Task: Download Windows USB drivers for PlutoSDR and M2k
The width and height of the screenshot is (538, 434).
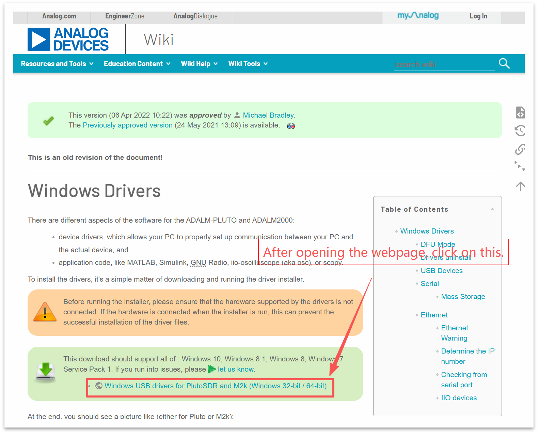Action: 216,386
